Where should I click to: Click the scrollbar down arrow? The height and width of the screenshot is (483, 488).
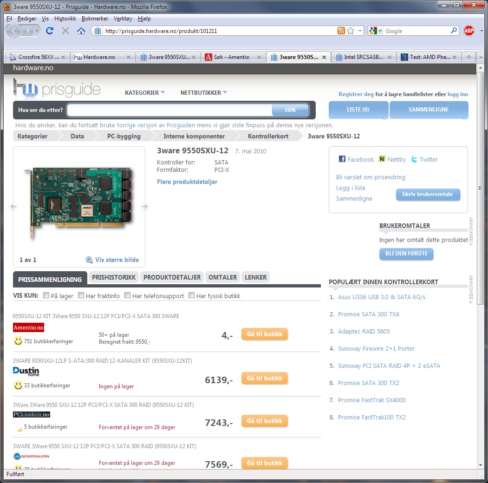[x=480, y=465]
